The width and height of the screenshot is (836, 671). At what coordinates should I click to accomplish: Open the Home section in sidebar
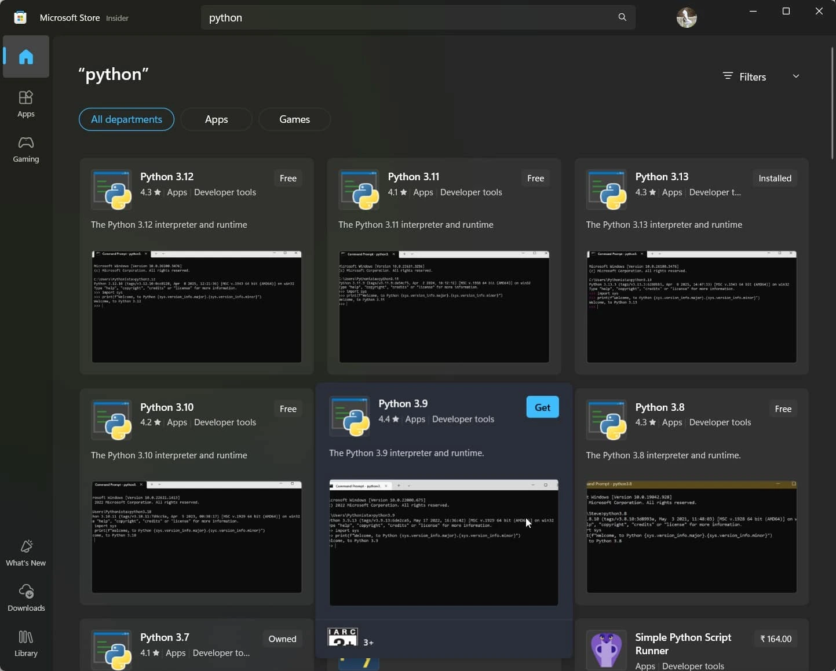pos(26,57)
